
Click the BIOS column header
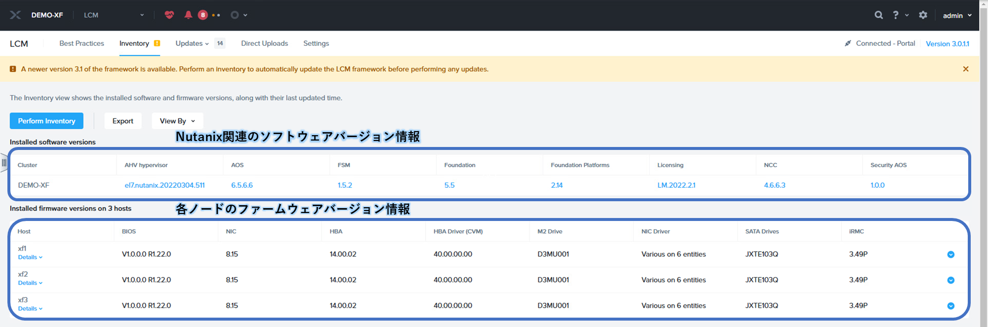pos(129,231)
